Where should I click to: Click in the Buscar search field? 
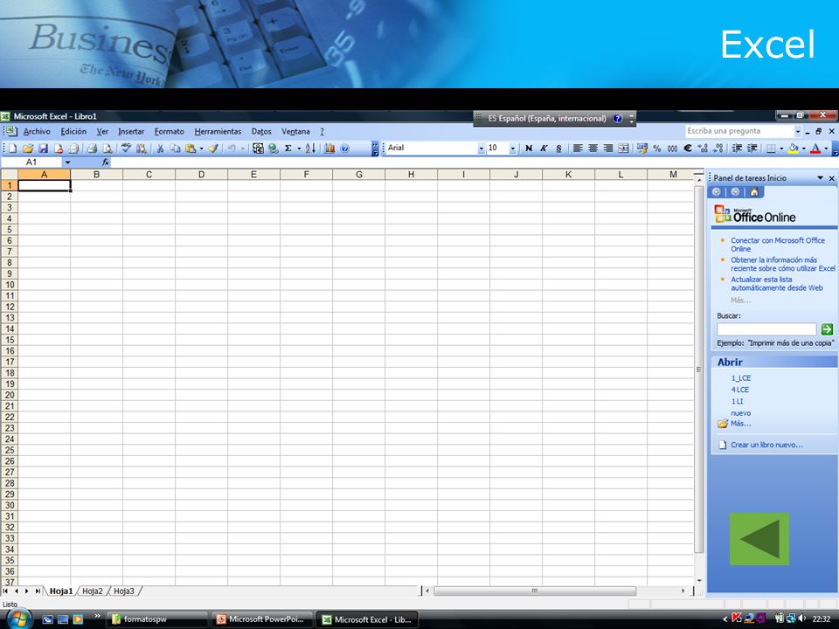click(766, 329)
